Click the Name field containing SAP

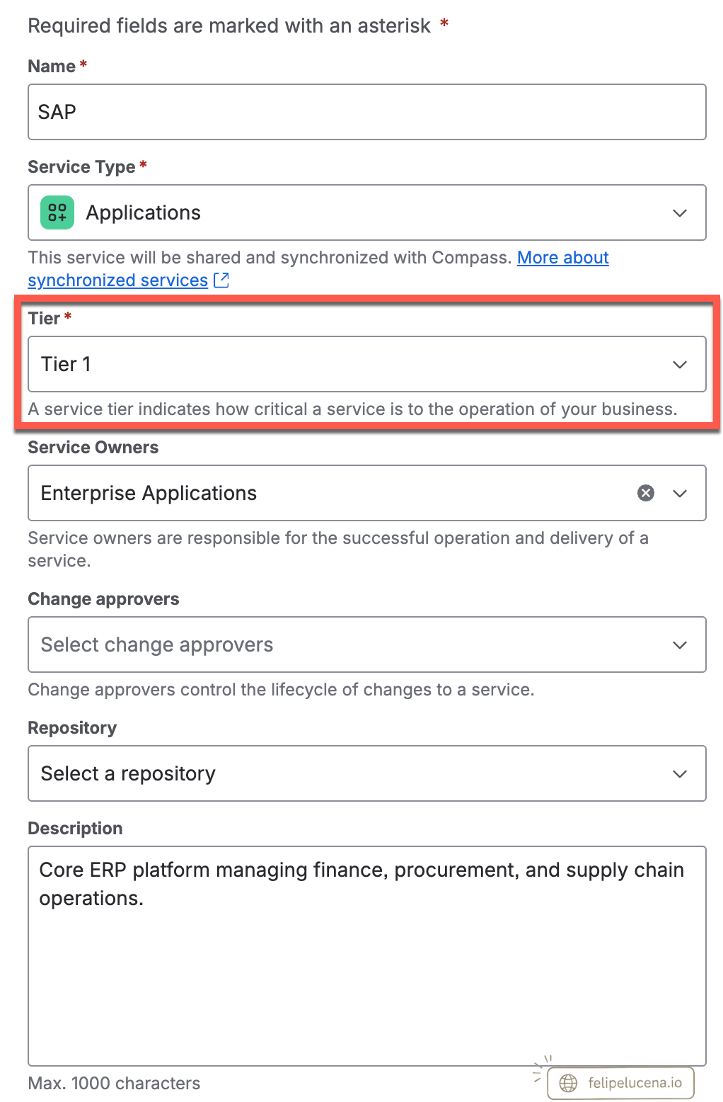367,112
